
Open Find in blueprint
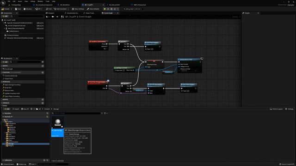pyautogui.click(x=49, y=9)
